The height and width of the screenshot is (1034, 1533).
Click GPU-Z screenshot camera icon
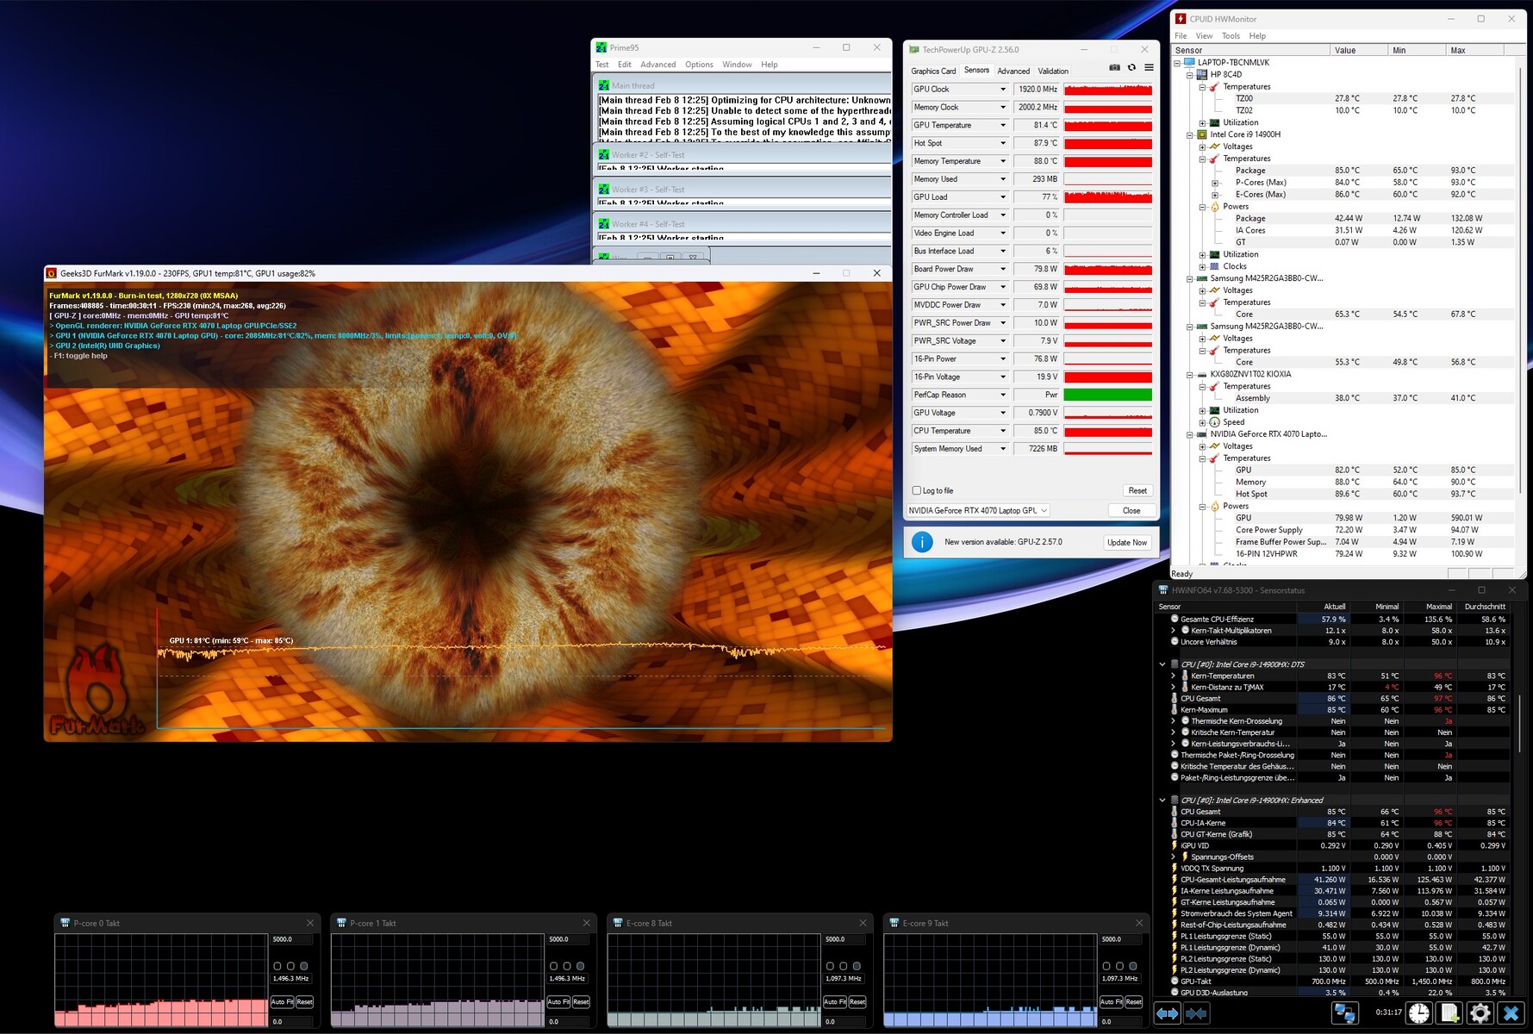[x=1114, y=67]
